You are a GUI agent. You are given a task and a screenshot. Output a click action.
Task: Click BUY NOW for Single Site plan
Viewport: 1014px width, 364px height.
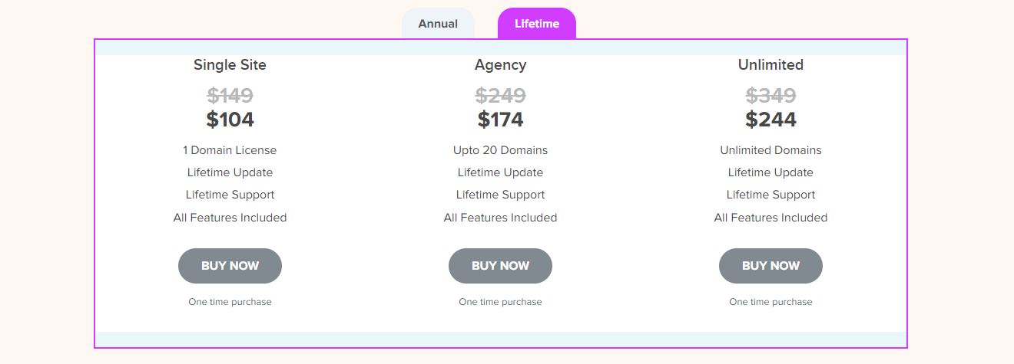230,266
